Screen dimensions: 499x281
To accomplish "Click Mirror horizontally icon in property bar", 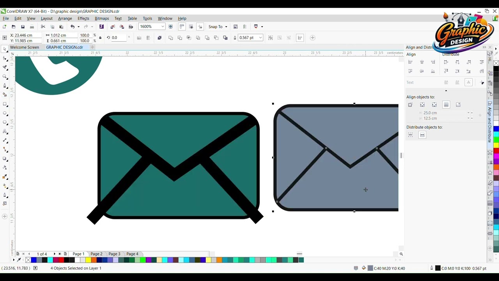I will 139,38.
